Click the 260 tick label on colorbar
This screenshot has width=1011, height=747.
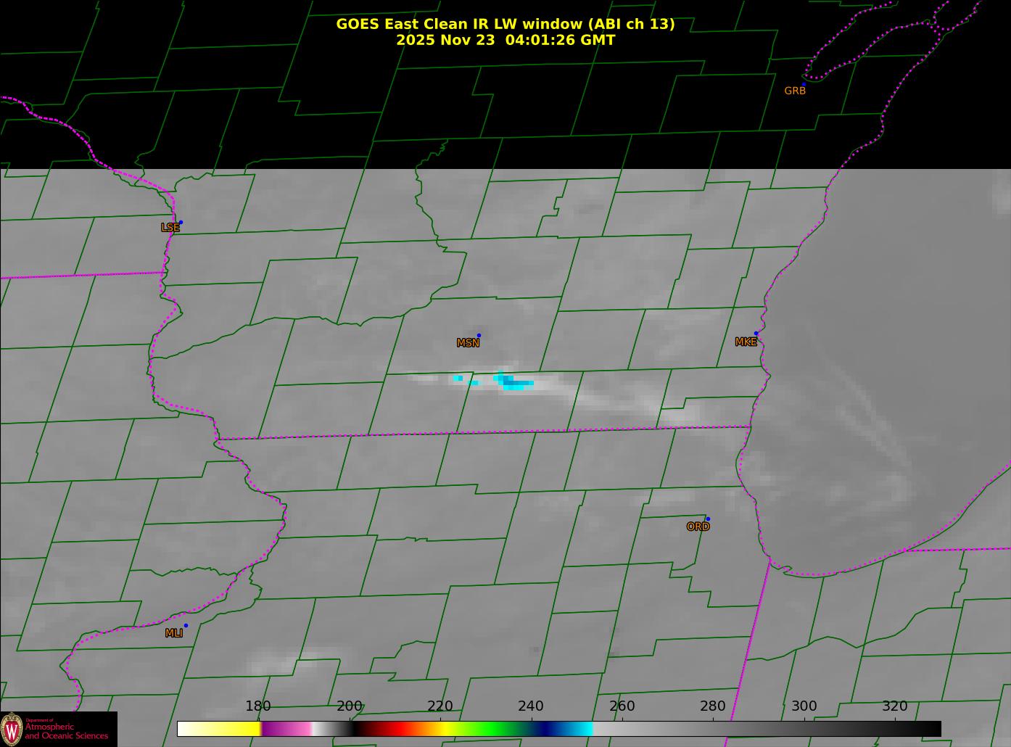coord(622,706)
